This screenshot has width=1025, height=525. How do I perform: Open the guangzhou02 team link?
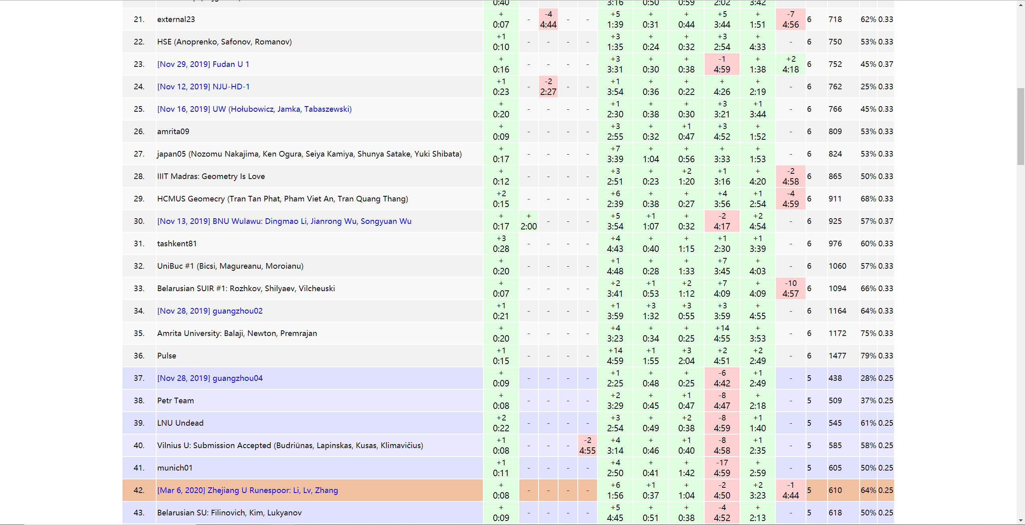(210, 311)
